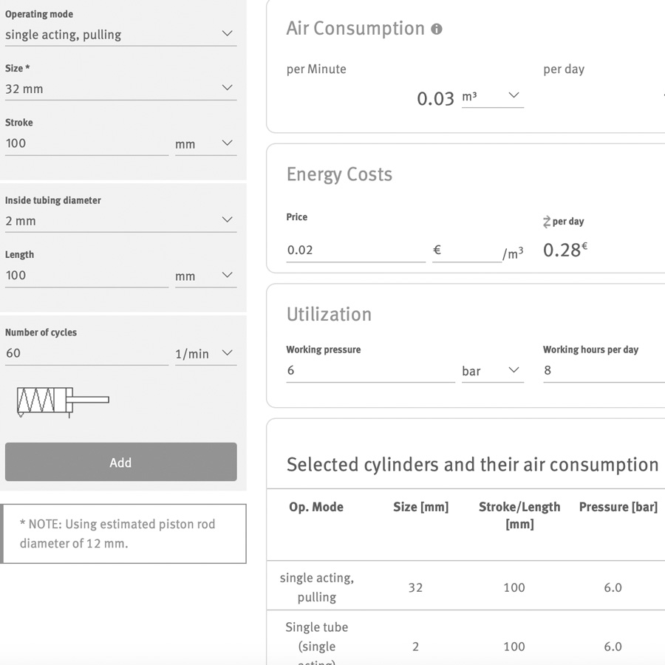Edit the tubing Length value field
The height and width of the screenshot is (665, 665).
(86, 276)
